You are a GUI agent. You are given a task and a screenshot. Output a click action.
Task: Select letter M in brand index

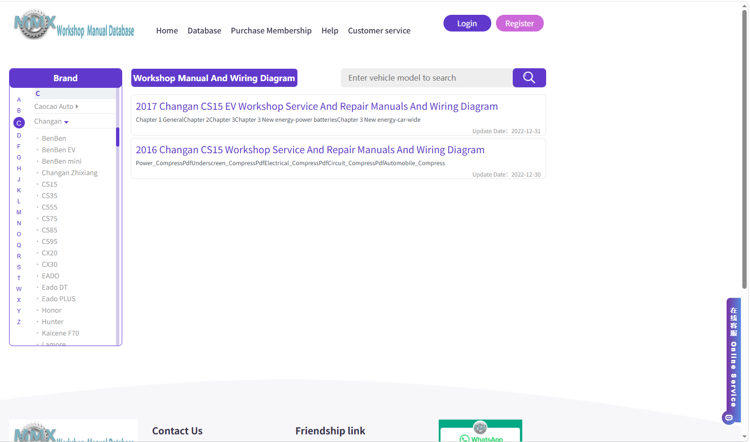pos(19,212)
